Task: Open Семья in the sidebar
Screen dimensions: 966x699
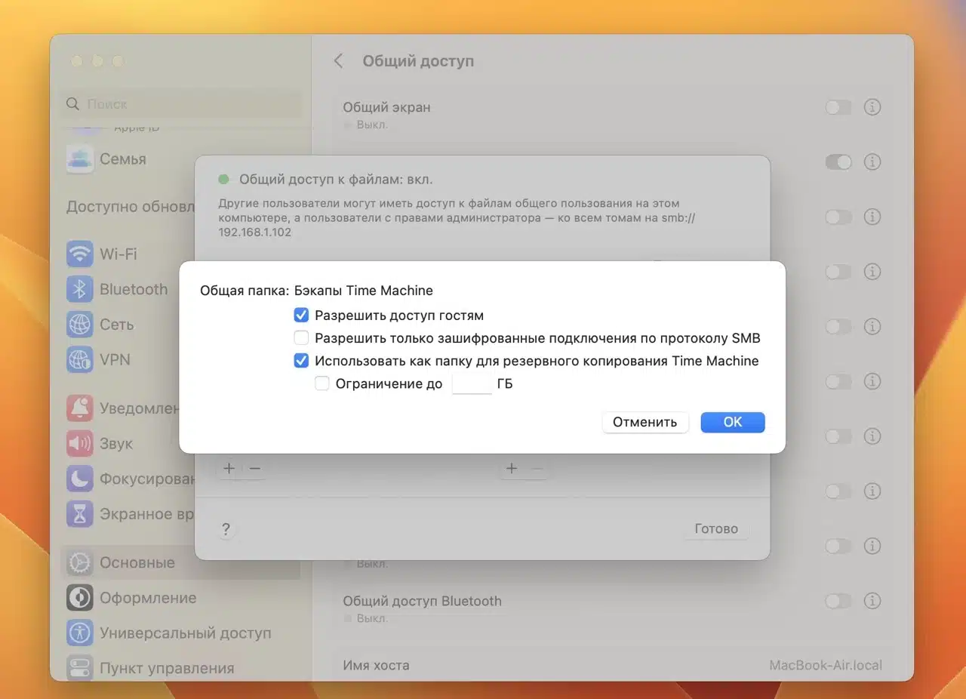Action: click(122, 159)
